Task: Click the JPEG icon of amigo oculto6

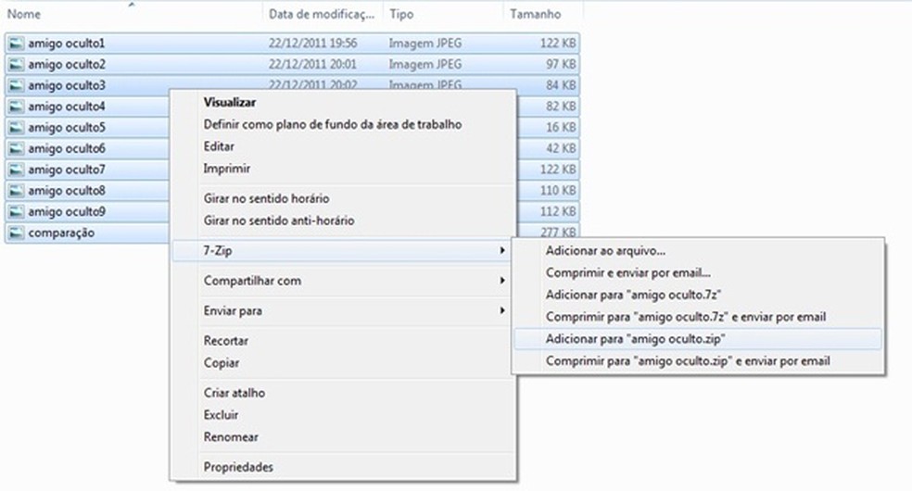Action: (17, 148)
